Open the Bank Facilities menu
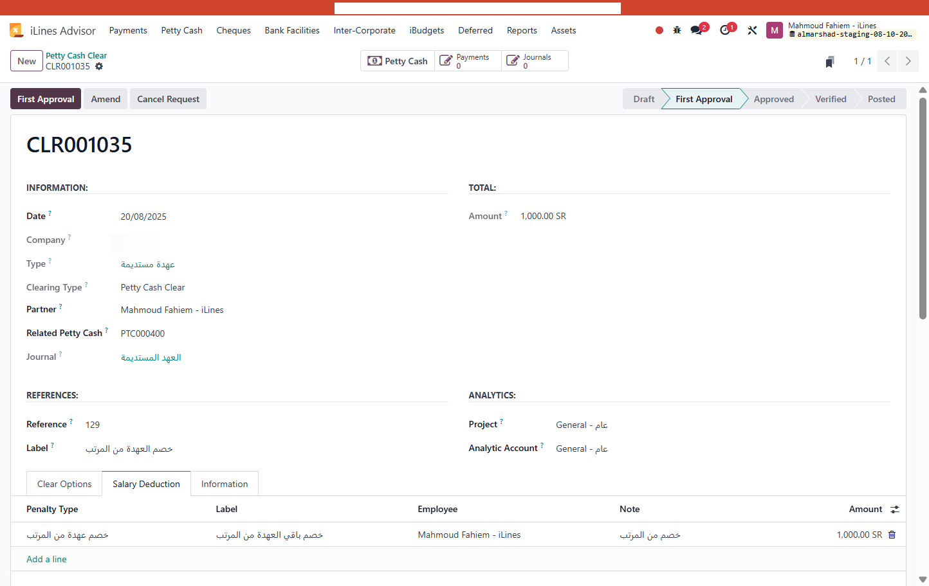The image size is (929, 586). tap(292, 30)
